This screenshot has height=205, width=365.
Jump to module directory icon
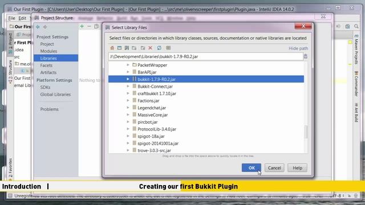click(x=134, y=48)
